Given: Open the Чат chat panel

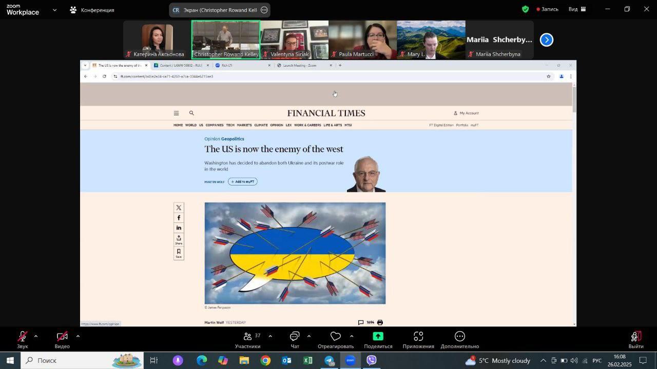Looking at the screenshot, I should tap(295, 340).
